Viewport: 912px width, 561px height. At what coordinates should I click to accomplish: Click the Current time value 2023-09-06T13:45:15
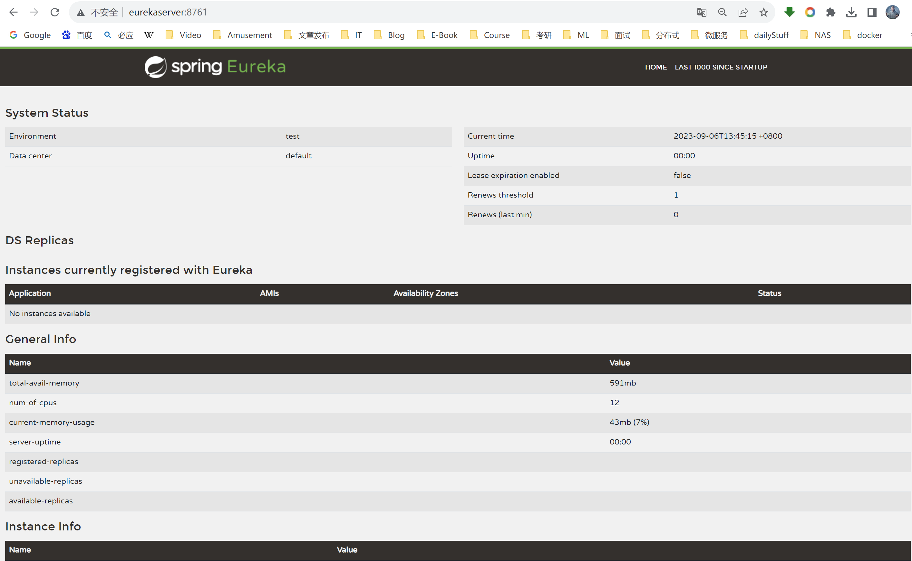728,136
